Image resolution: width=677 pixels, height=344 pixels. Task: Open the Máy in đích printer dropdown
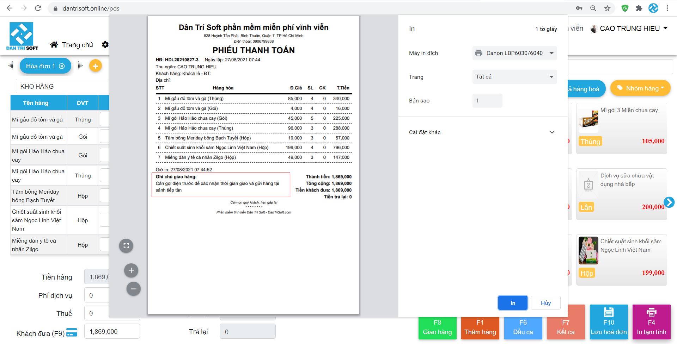coord(514,53)
